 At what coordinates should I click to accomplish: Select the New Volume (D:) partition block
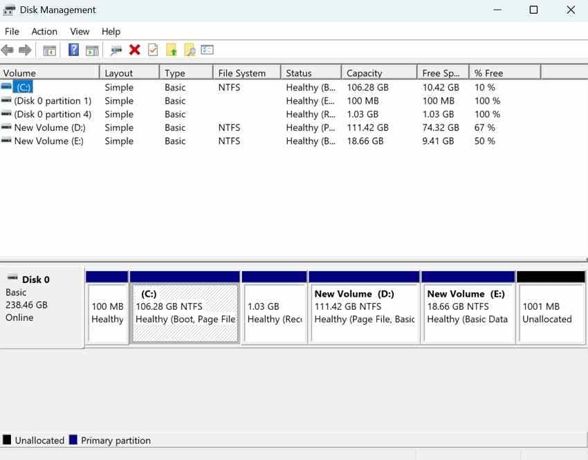[x=364, y=307]
